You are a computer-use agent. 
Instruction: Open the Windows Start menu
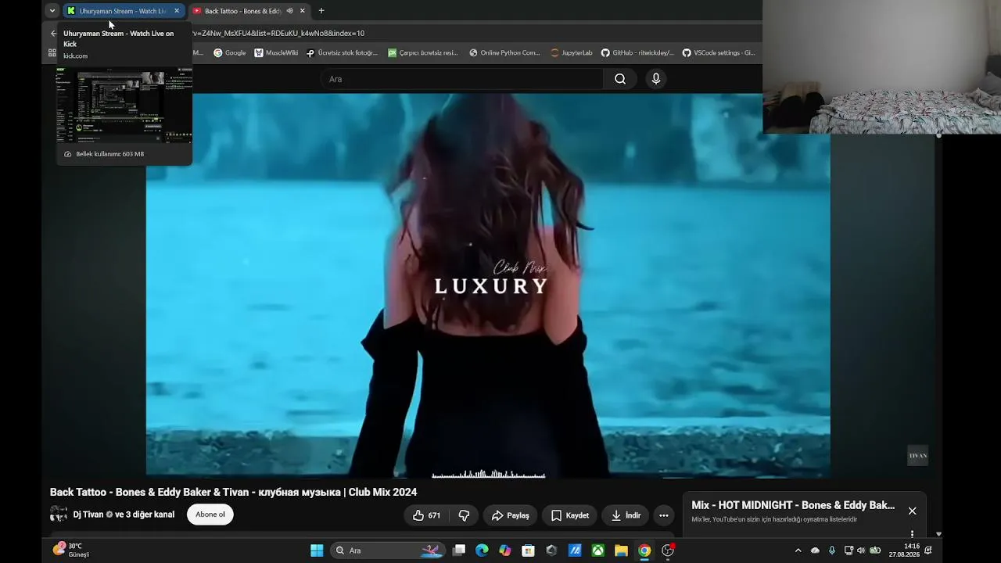point(317,550)
